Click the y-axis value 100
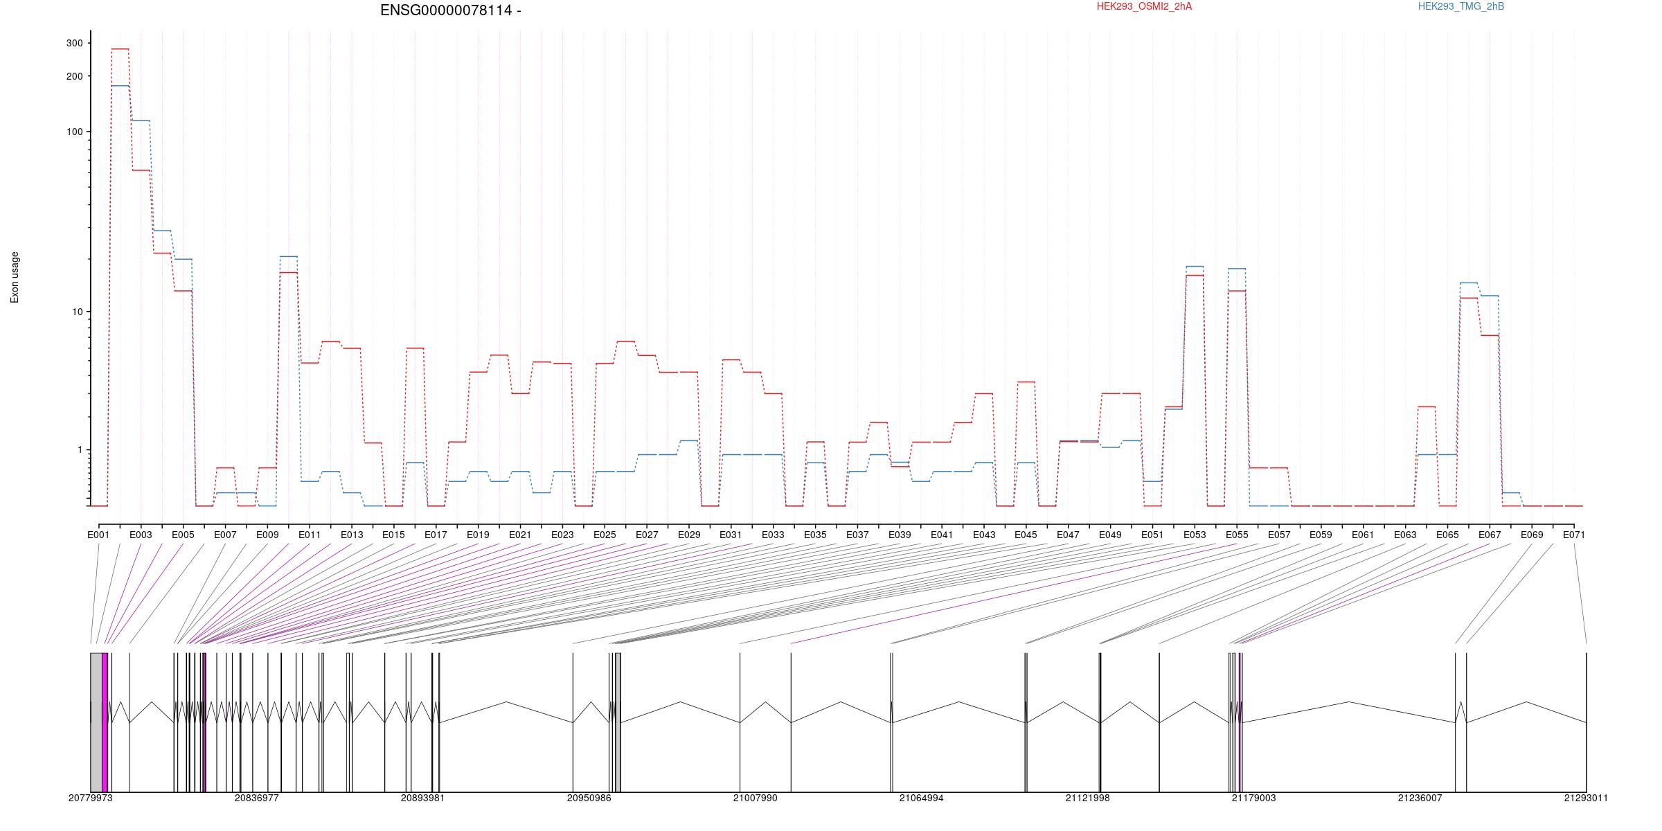Viewport: 1662px width, 831px height. (74, 132)
